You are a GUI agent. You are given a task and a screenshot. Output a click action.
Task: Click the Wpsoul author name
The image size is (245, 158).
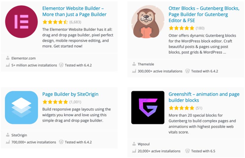click(144, 144)
